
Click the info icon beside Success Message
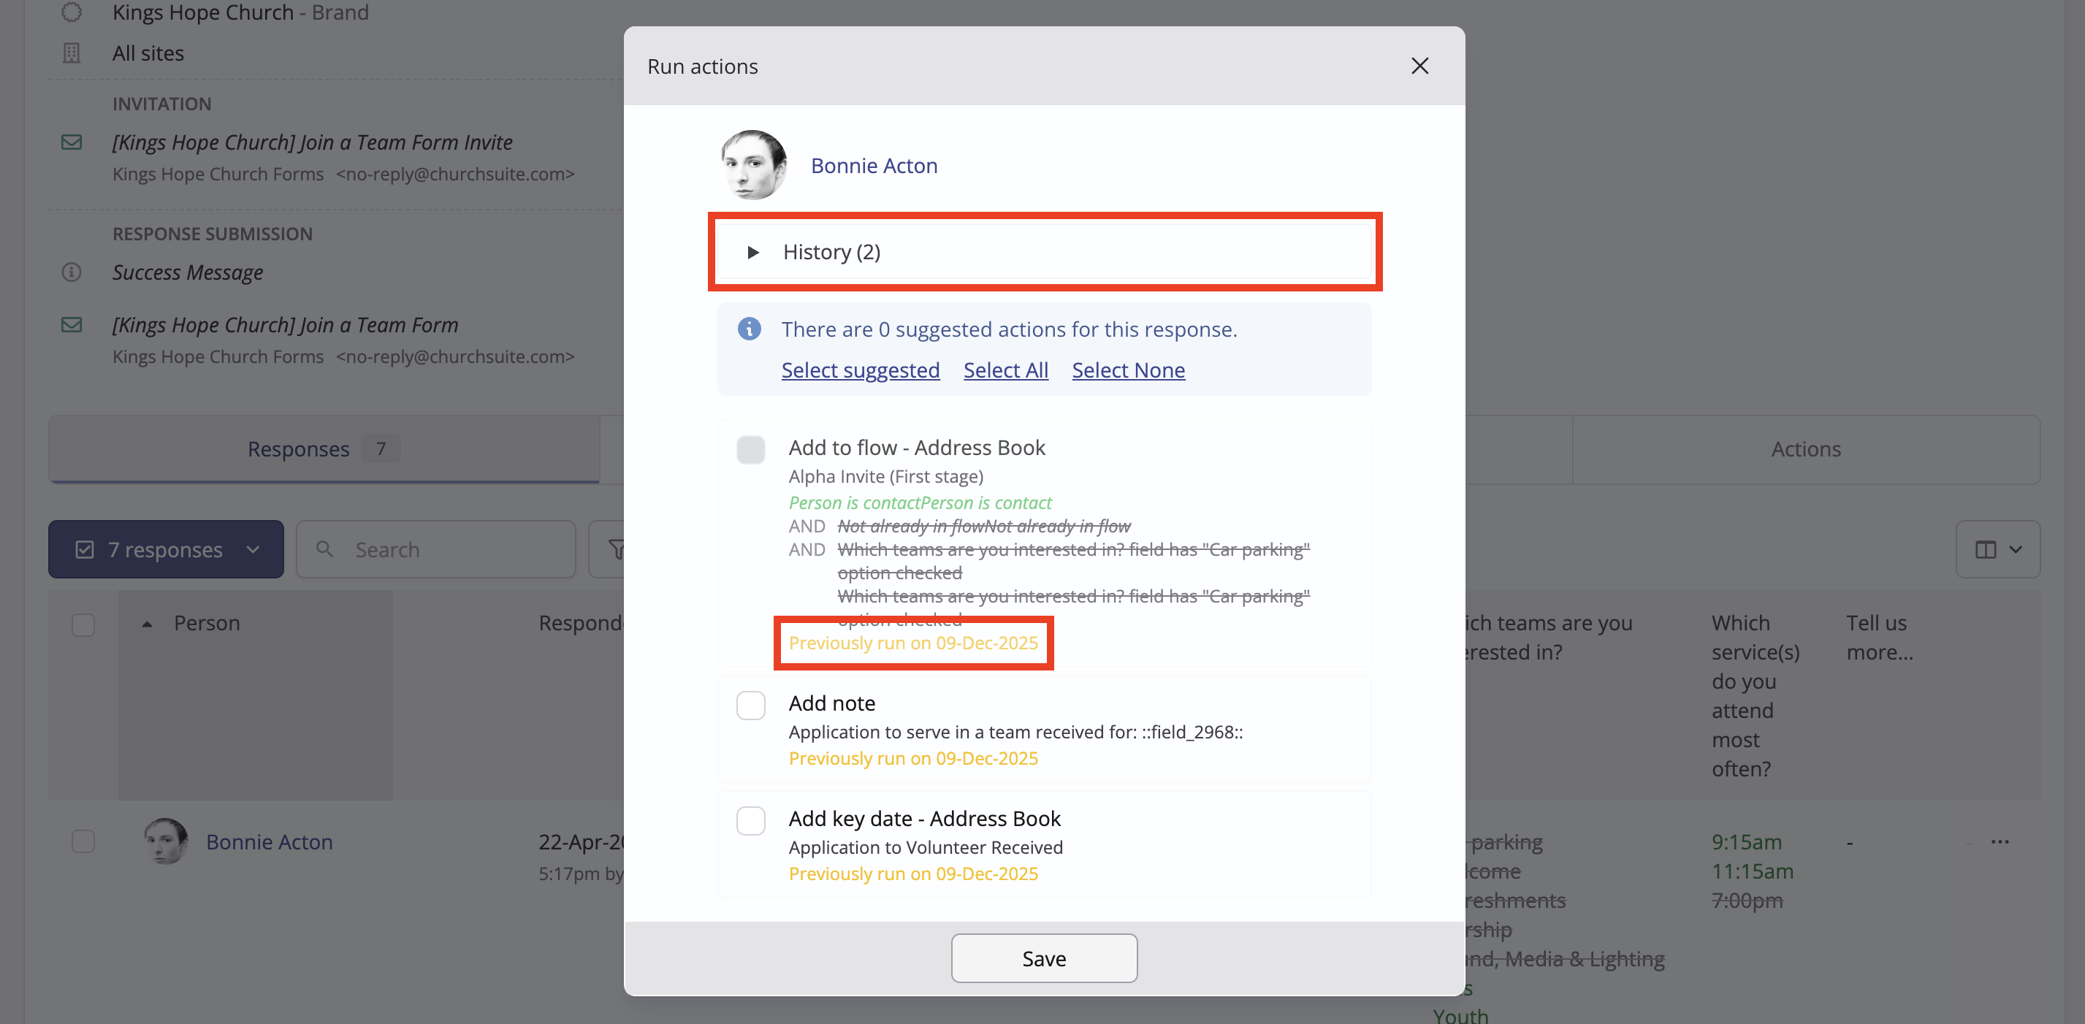[71, 272]
